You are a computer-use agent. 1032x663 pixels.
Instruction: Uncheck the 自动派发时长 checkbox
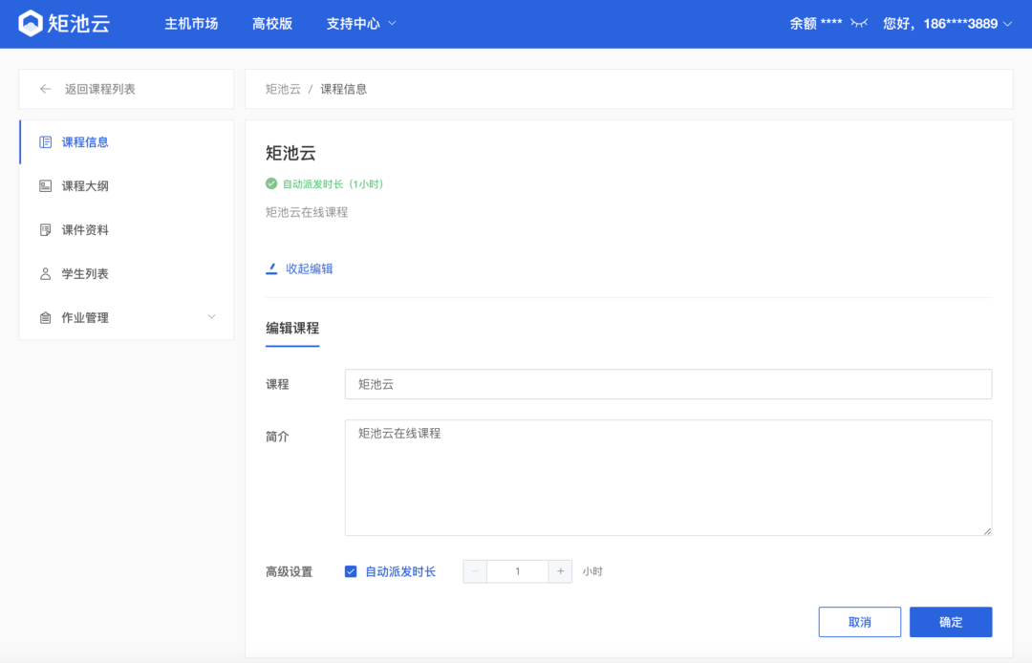pyautogui.click(x=351, y=571)
